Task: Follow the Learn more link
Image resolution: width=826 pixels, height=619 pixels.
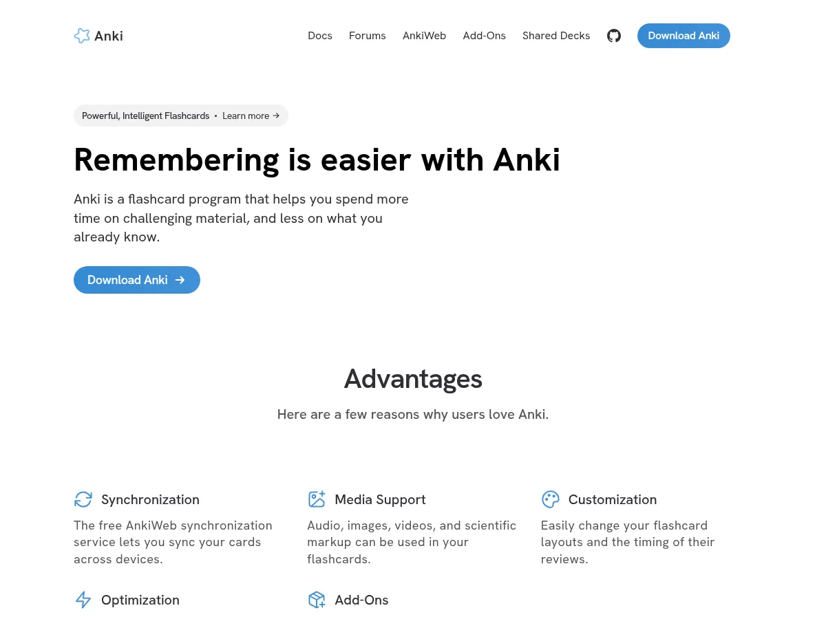Action: click(x=251, y=116)
